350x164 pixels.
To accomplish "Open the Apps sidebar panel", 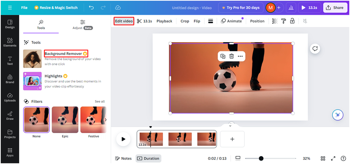I will 10,153.
